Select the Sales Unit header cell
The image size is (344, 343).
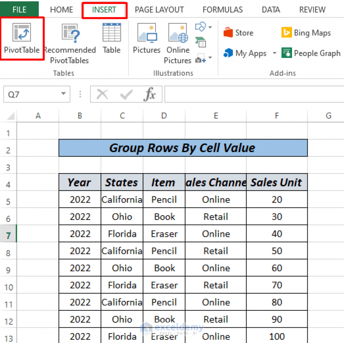(x=277, y=182)
